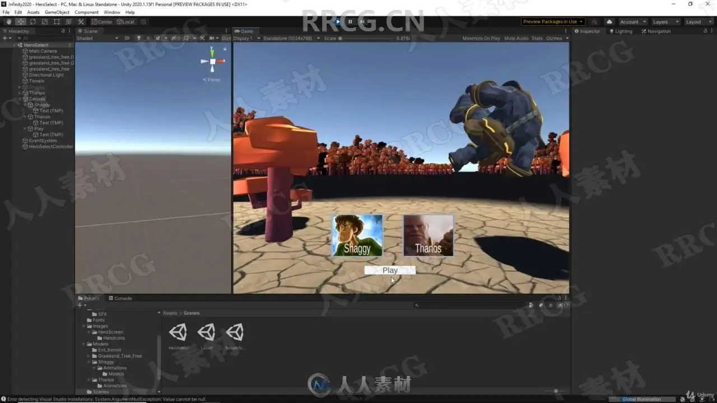717x403 pixels.
Task: Switch to the Lighting tab
Action: coord(621,31)
